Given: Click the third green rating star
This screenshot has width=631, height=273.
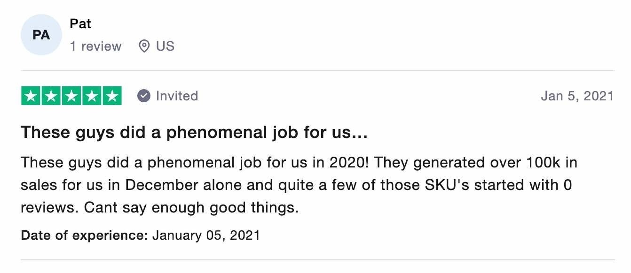Looking at the screenshot, I should 71,96.
